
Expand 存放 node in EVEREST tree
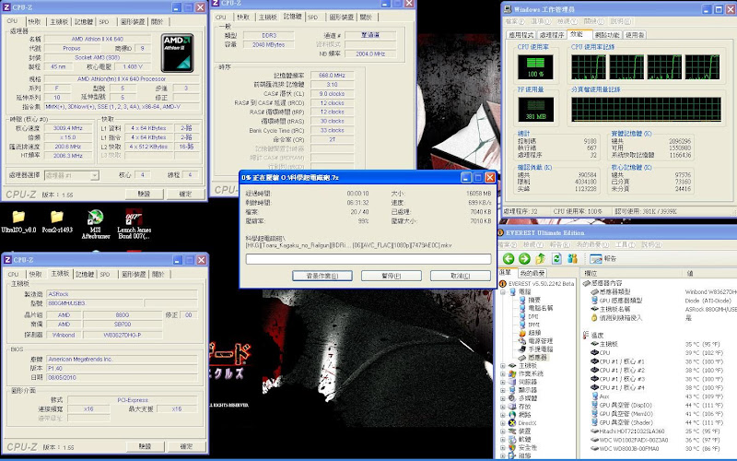pos(503,407)
